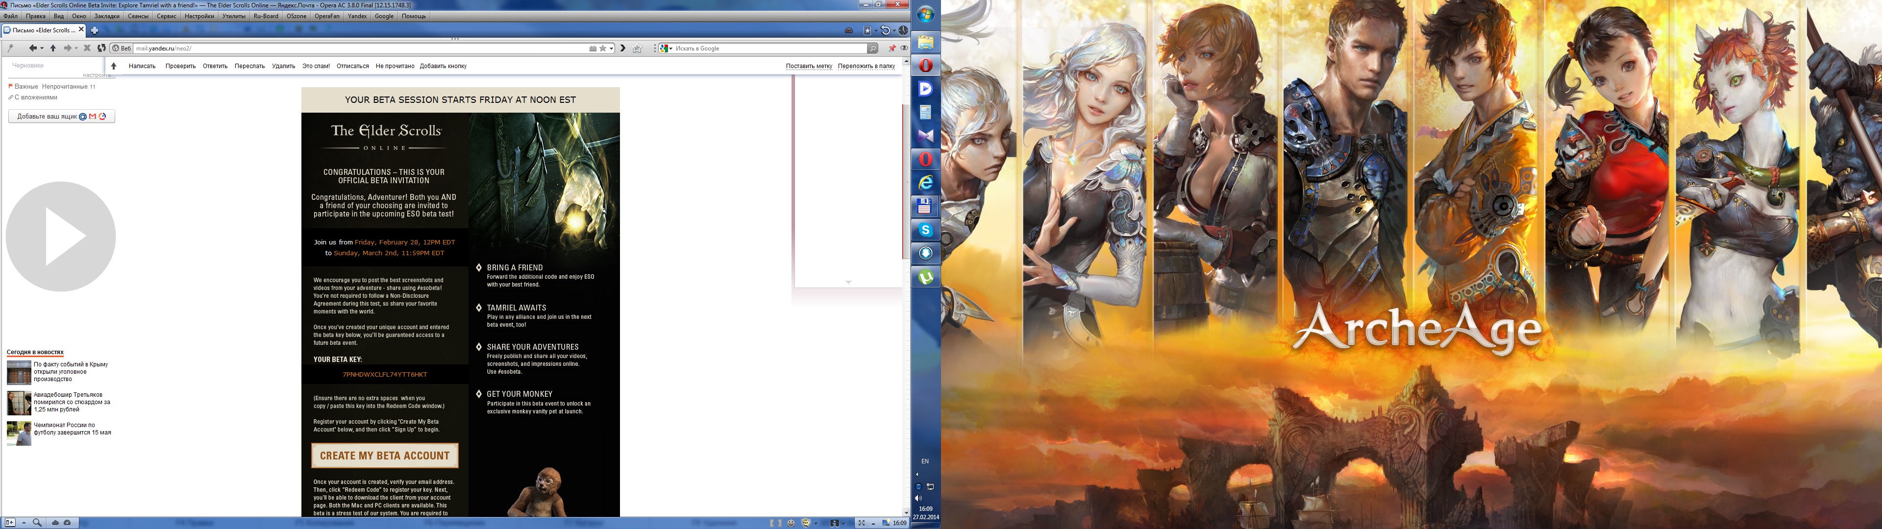
Task: Open the Помощь menu
Action: pyautogui.click(x=414, y=16)
